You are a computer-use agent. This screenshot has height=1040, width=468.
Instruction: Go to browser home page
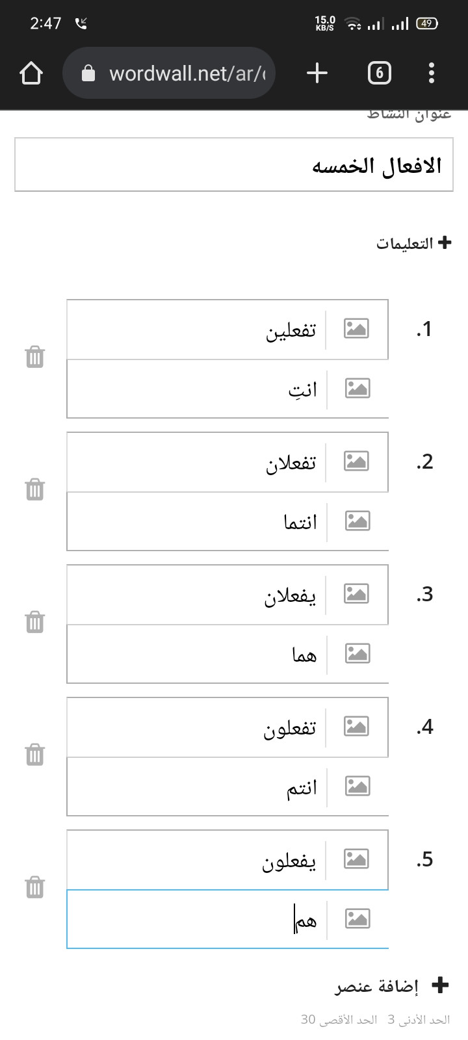(x=31, y=73)
